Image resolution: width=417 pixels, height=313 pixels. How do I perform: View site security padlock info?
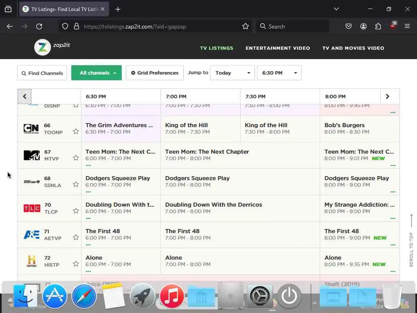click(x=77, y=26)
